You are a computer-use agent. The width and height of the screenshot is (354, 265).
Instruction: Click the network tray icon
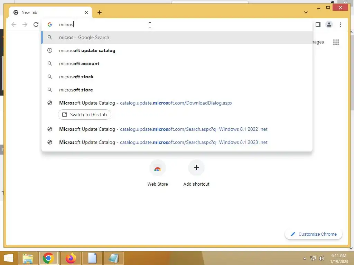[313, 258]
